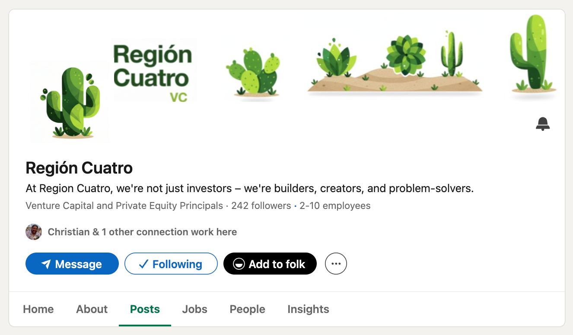This screenshot has width=573, height=335.
Task: Click the Message button
Action: 72,263
